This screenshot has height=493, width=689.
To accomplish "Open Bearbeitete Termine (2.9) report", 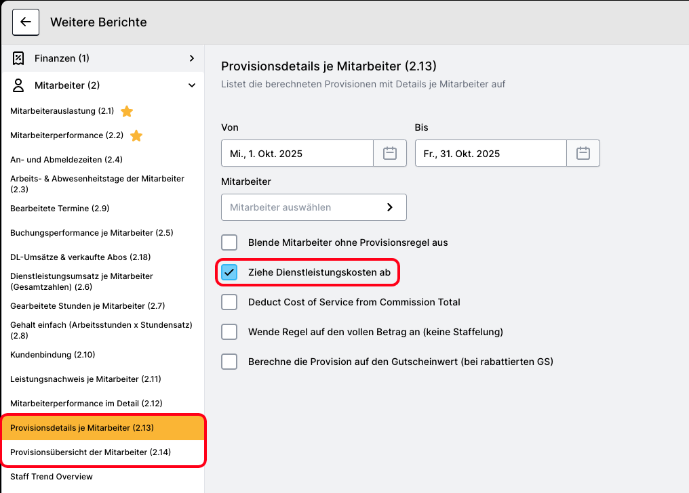I will 60,208.
